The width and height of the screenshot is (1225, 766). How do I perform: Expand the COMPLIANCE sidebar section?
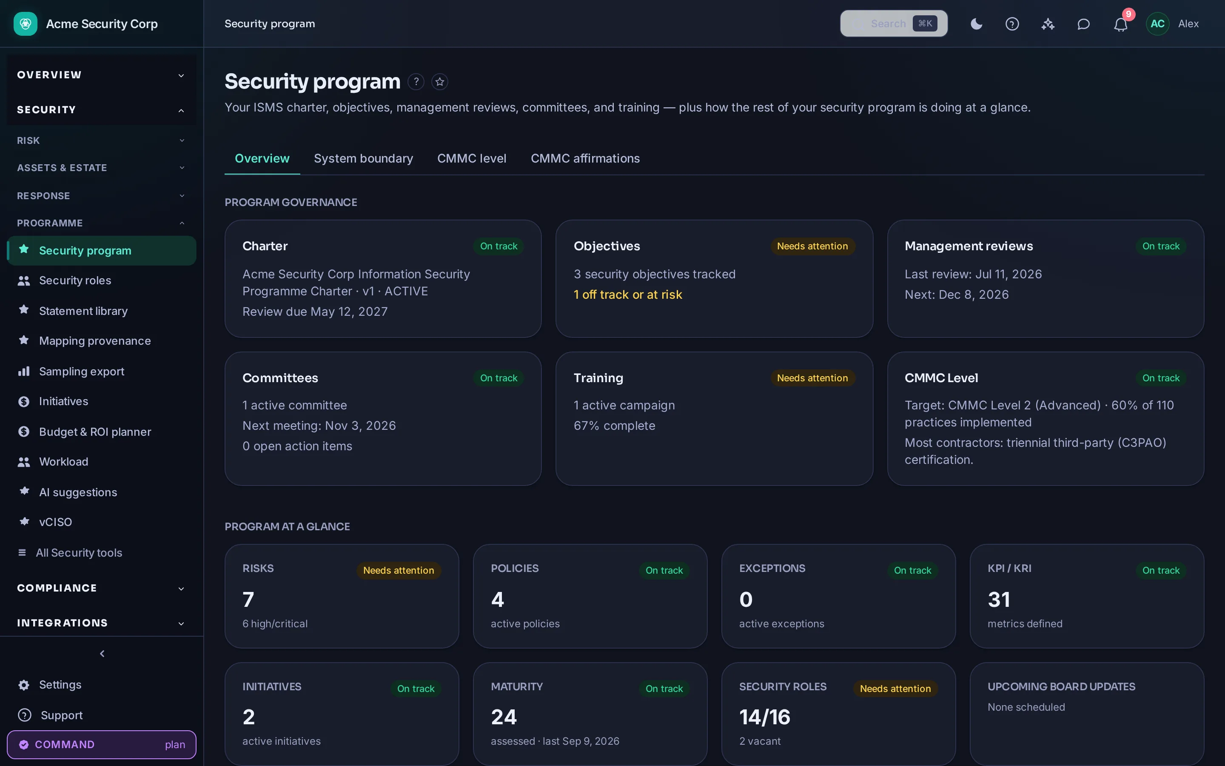click(101, 588)
